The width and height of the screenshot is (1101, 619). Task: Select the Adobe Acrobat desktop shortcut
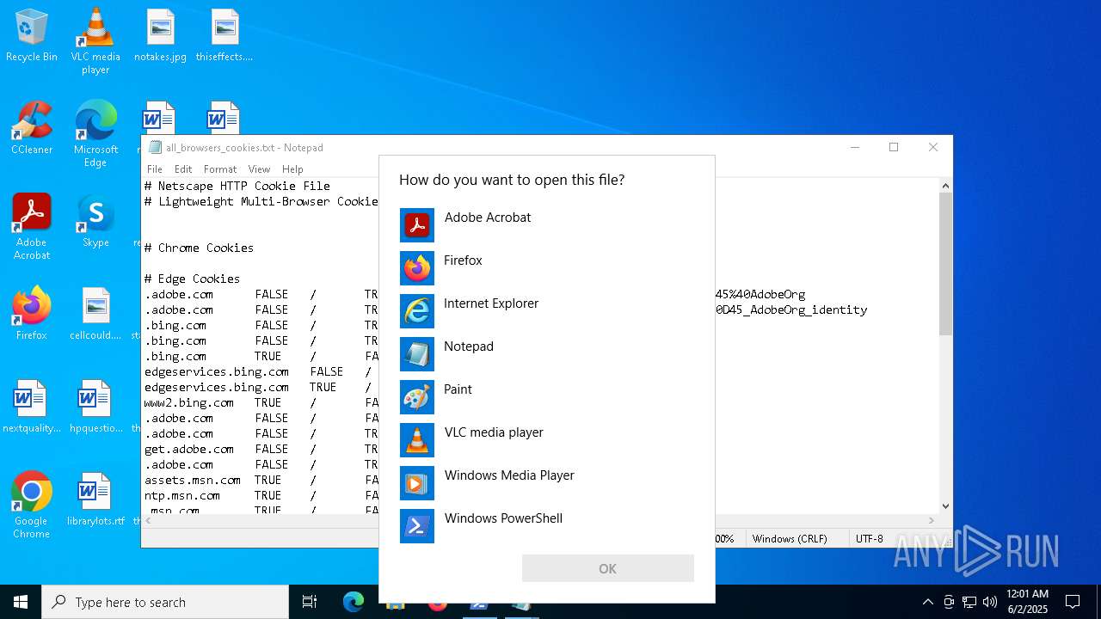32,227
